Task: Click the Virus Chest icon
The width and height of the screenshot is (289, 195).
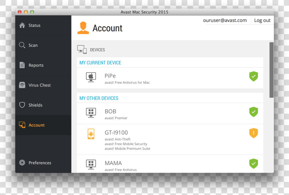Action: tap(22, 85)
